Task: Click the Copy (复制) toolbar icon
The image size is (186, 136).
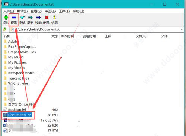Action: 30,17
